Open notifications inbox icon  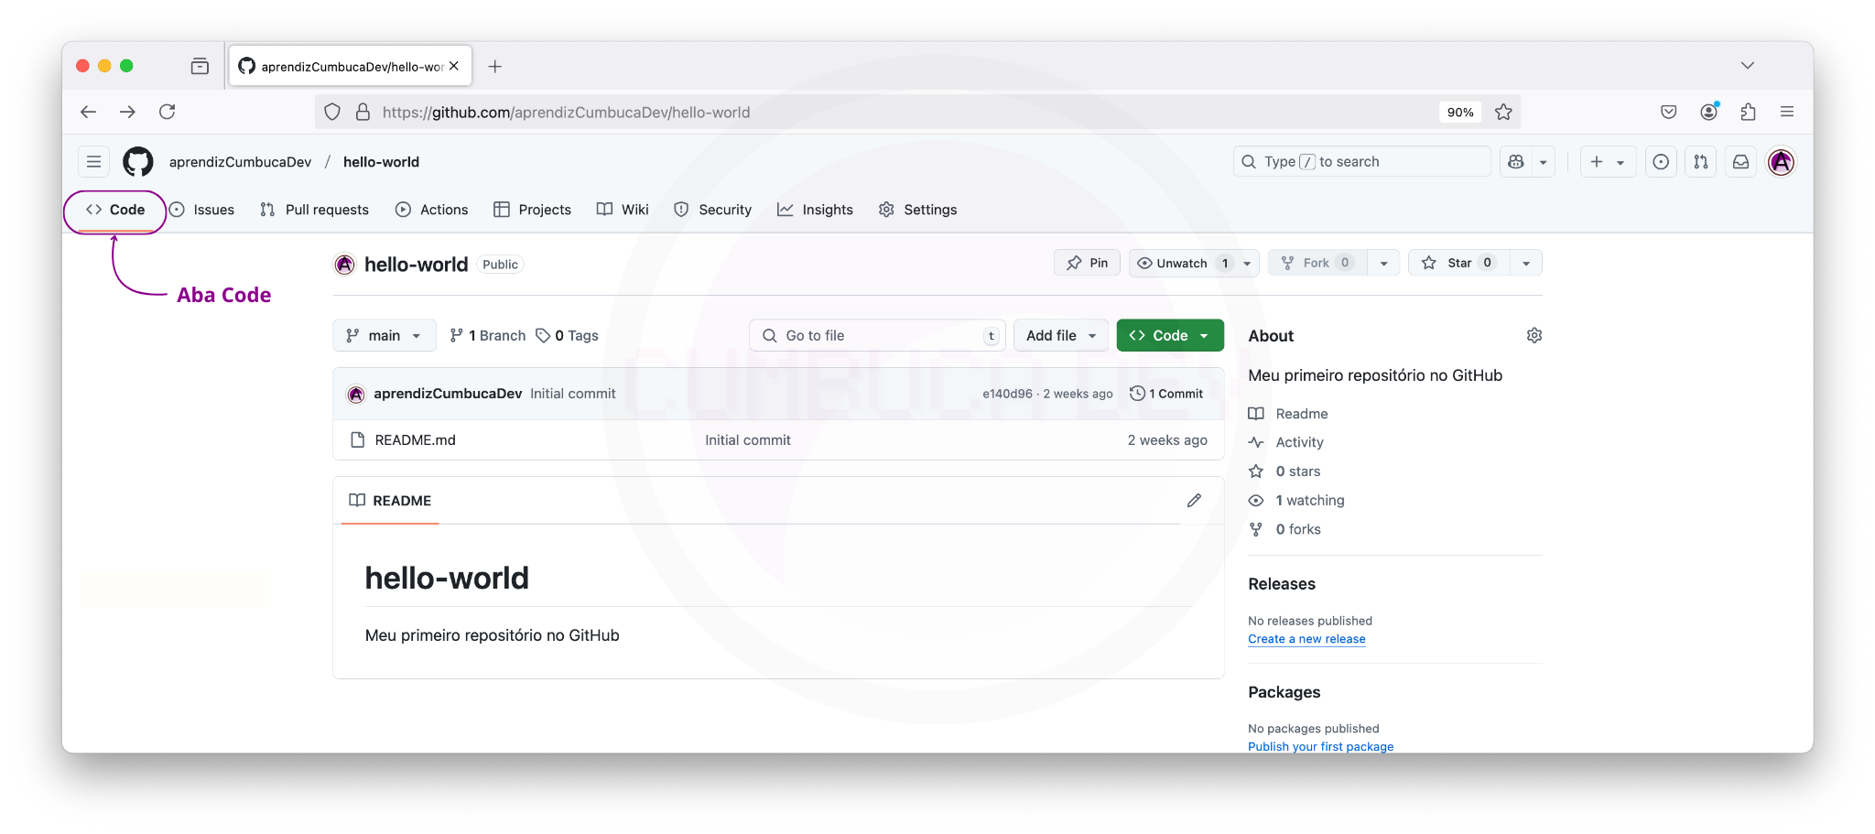(1740, 161)
